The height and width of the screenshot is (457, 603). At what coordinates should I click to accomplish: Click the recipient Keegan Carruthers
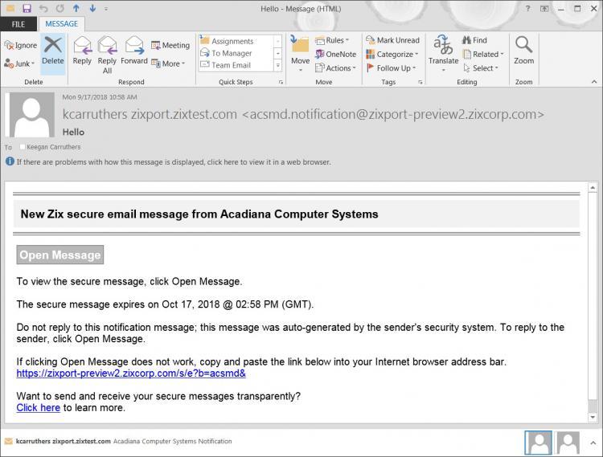click(x=53, y=147)
